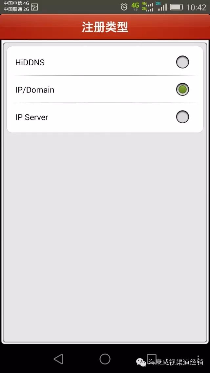Tap the rightmost signal strength bars
This screenshot has height=373, width=210.
tap(162, 7)
